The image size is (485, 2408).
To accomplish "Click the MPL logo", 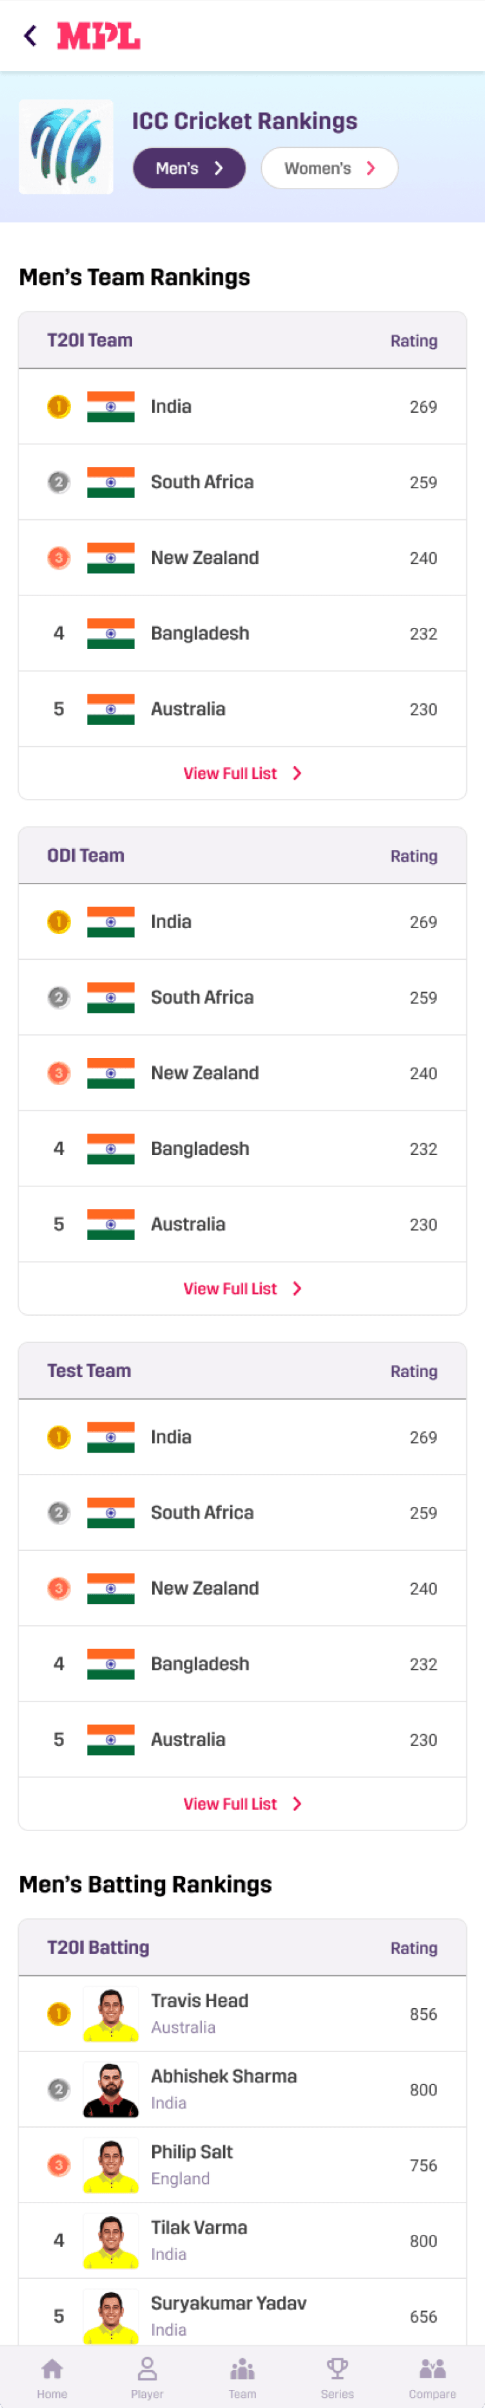I will [x=99, y=36].
